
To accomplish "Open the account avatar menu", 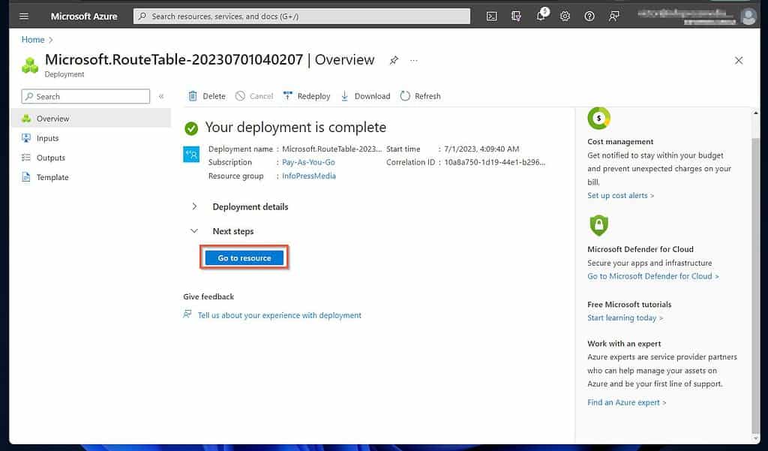I will click(748, 17).
